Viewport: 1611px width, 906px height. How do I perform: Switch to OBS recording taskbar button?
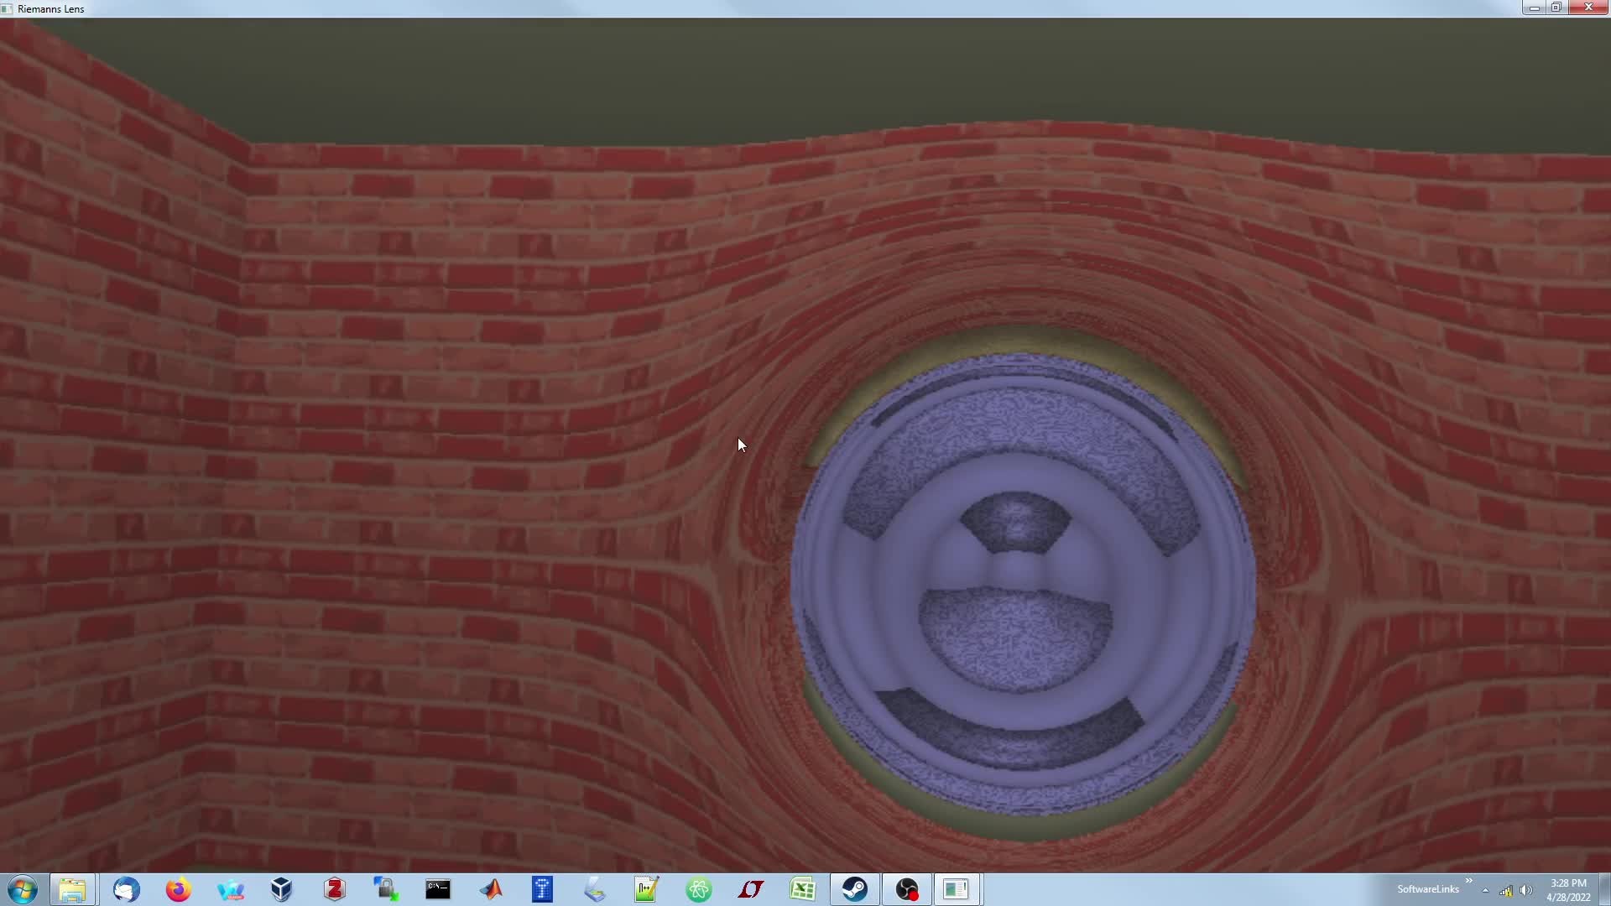click(x=907, y=889)
